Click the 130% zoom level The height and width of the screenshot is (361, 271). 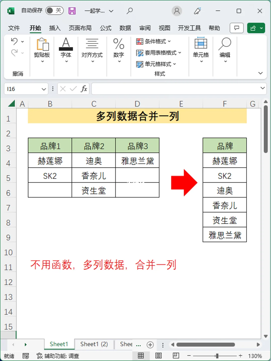tap(255, 356)
